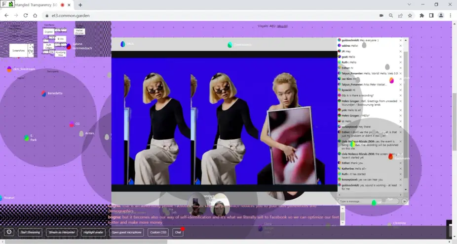The height and width of the screenshot is (244, 457).
Task: Open the settings gear in the bottom toolbar
Action: [x=9, y=232]
